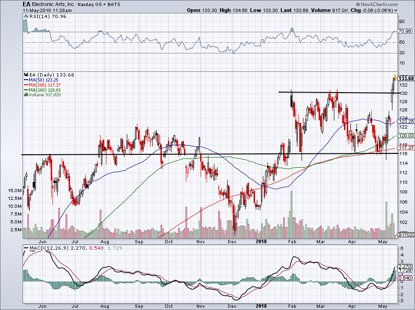Screen dimensions: 415x310
Task: Click the StockCharts.com copyright label
Action: tap(377, 4)
